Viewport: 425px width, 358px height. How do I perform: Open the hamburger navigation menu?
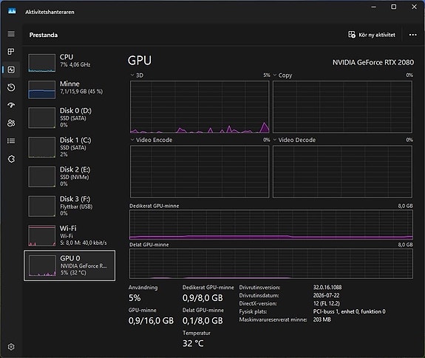[11, 34]
